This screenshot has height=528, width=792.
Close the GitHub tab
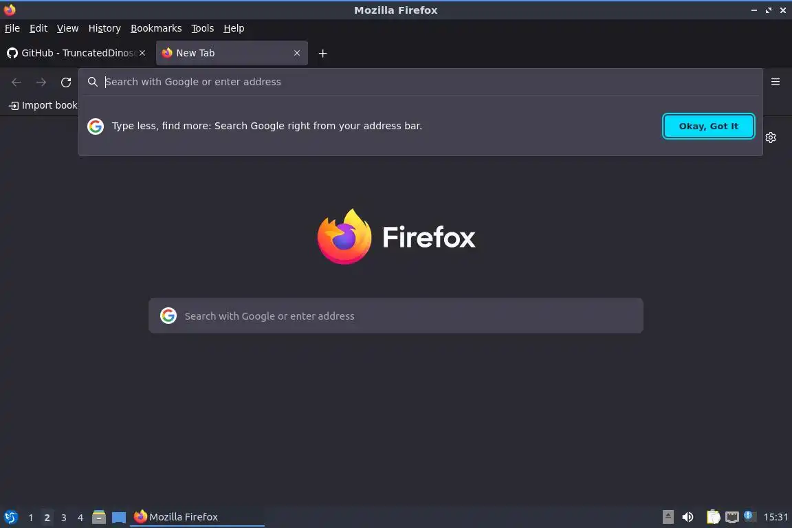click(x=142, y=53)
